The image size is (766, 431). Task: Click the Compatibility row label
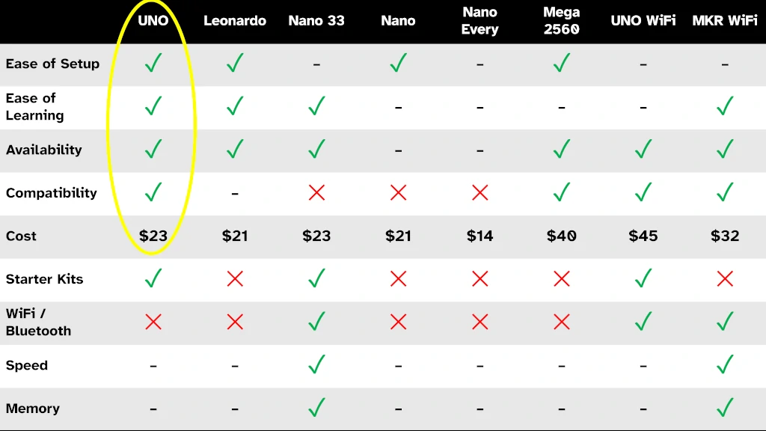coord(52,193)
